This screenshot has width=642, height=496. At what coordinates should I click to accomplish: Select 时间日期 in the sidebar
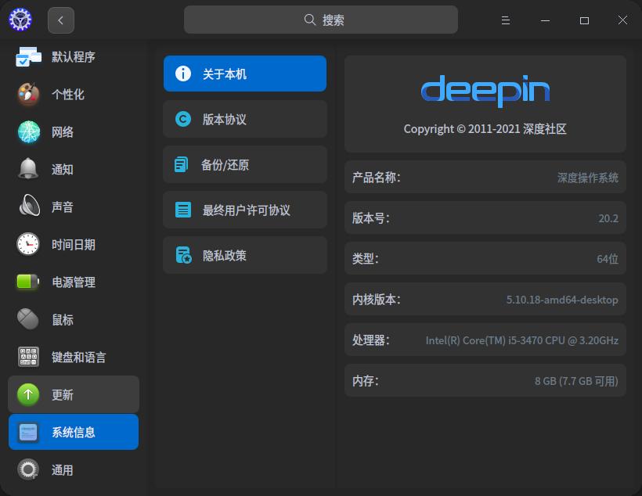pos(74,244)
